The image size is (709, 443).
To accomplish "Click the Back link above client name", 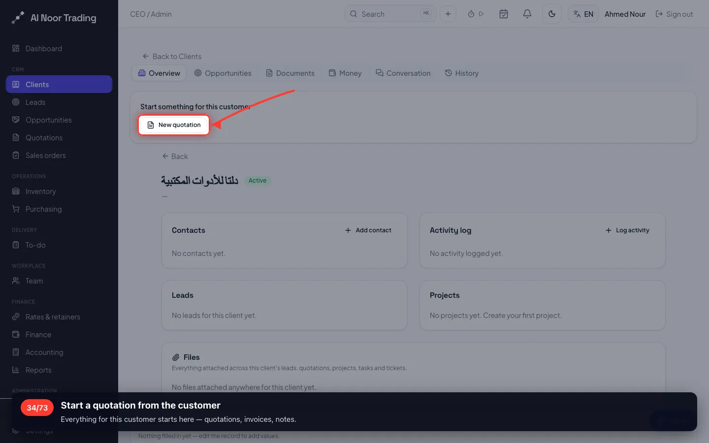I will pyautogui.click(x=175, y=156).
